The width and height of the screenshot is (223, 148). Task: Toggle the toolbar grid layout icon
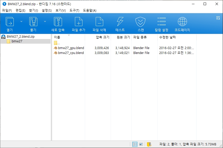[218, 18]
